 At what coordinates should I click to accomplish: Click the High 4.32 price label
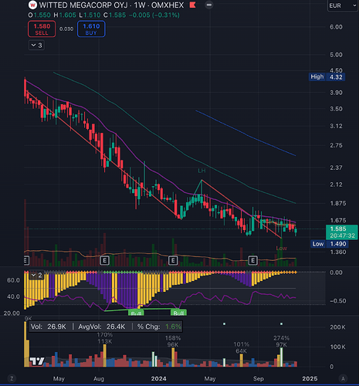[327, 77]
